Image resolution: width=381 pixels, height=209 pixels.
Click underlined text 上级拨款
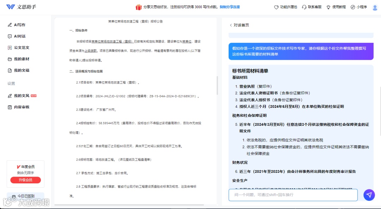coord(91,51)
